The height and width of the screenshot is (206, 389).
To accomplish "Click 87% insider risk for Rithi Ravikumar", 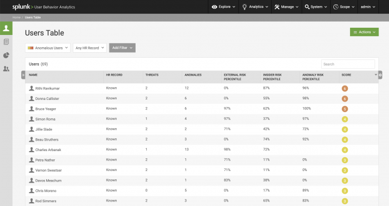I will [x=266, y=88].
